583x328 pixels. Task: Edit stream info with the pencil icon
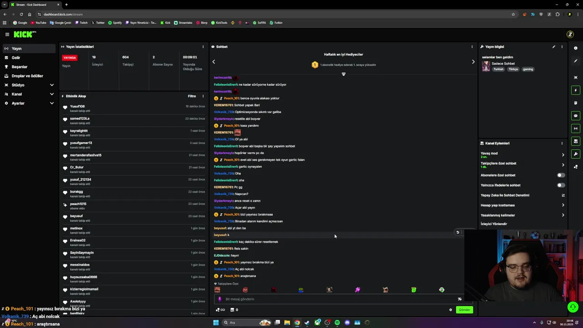click(x=554, y=46)
